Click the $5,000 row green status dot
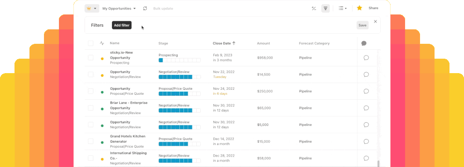Image resolution: width=464 pixels, height=167 pixels. coord(102,126)
